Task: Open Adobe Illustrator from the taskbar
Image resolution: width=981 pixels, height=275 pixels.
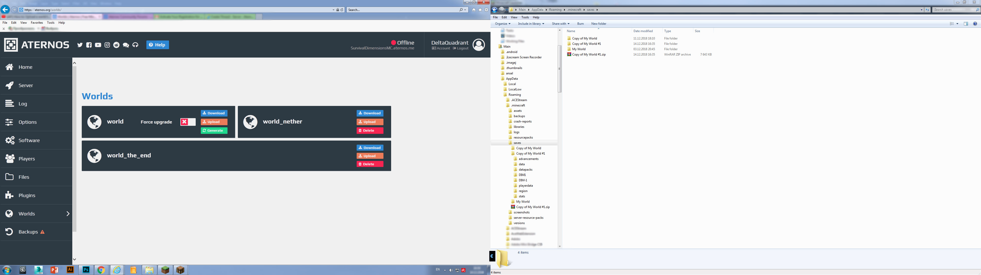Action: click(70, 270)
